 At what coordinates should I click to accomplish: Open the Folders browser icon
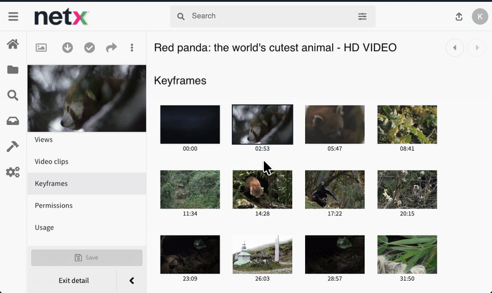coord(13,70)
